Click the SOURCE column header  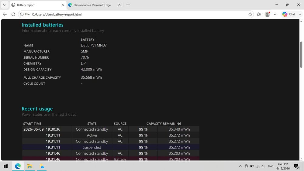(x=120, y=124)
